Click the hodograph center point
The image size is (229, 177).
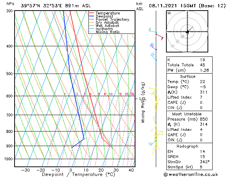tap(187, 32)
